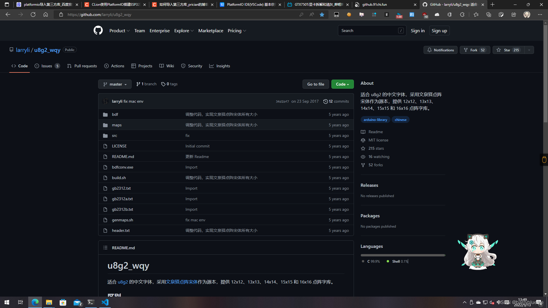The width and height of the screenshot is (548, 308).
Task: Click the arduino-library topic tag
Action: click(x=375, y=120)
